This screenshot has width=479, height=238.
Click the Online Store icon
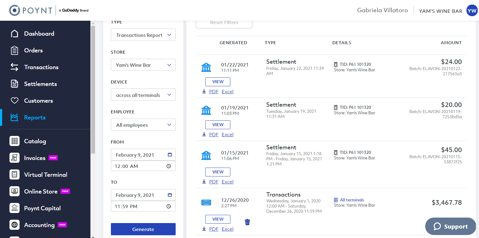coord(14,191)
